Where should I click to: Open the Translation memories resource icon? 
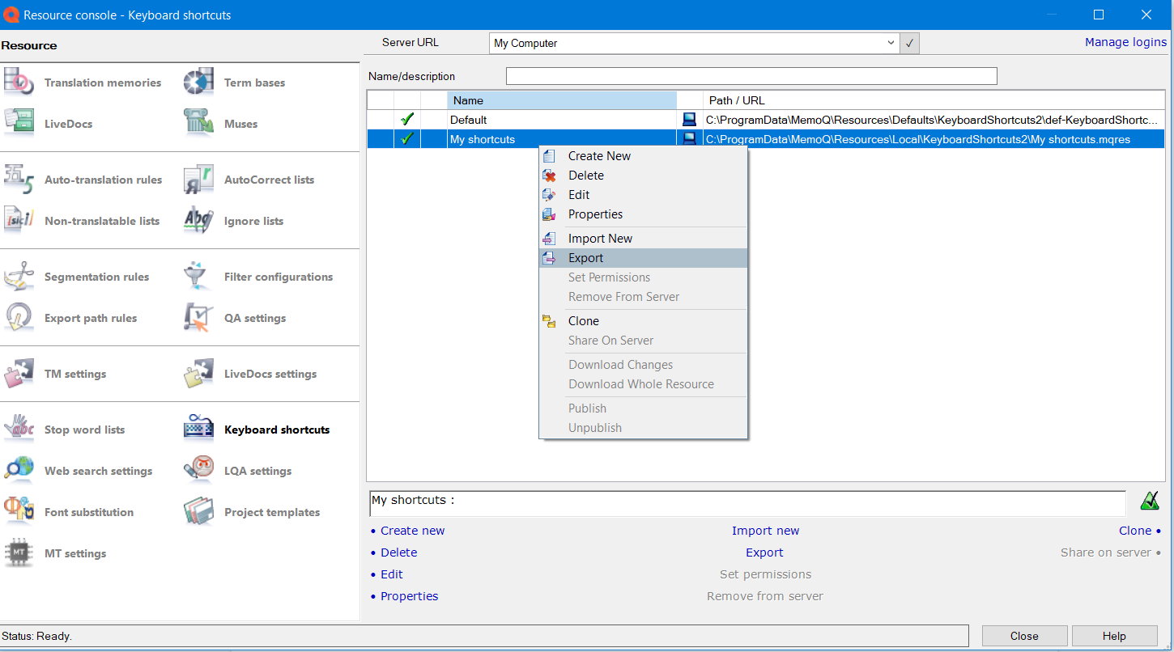(x=19, y=83)
